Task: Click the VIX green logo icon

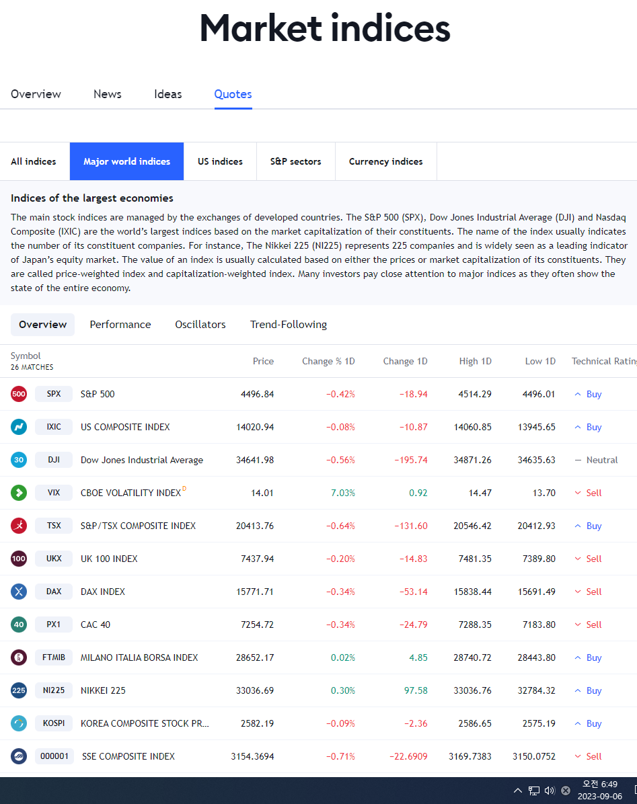Action: pyautogui.click(x=19, y=493)
